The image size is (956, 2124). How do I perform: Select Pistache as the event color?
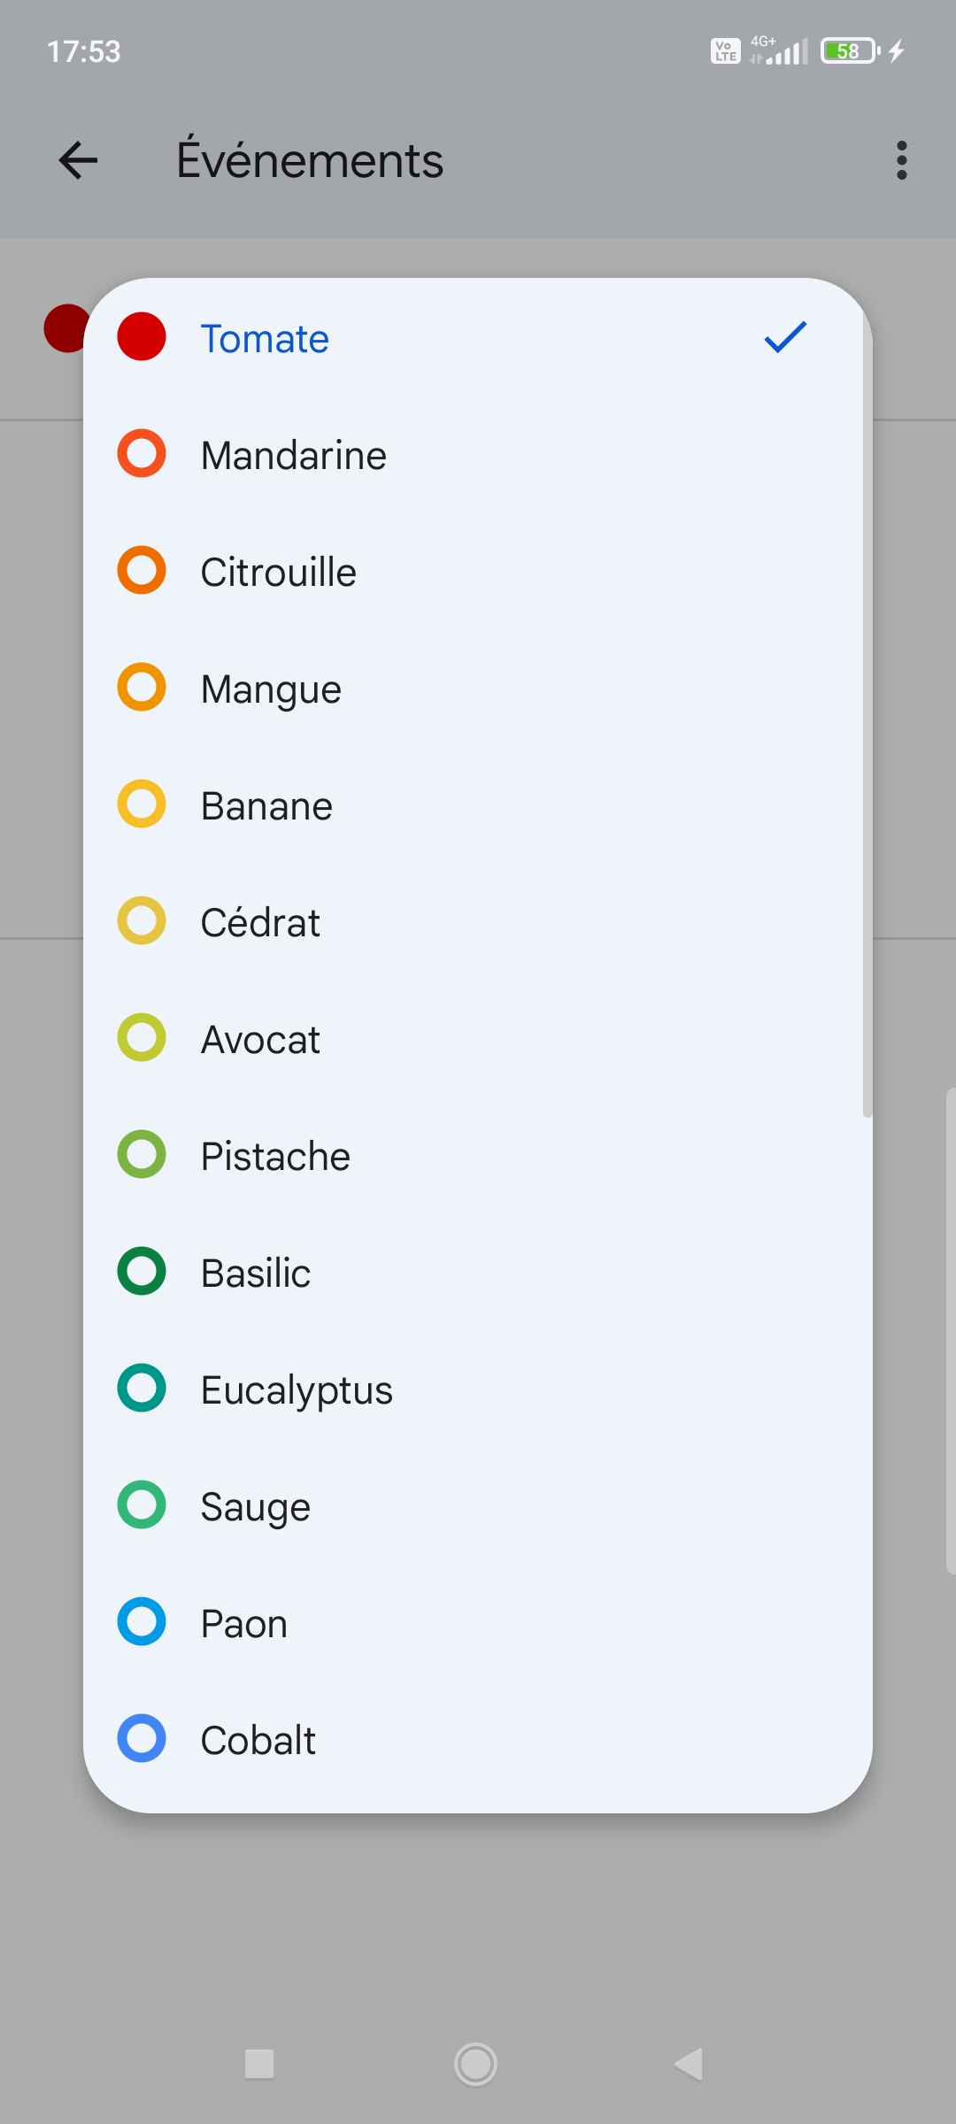[275, 1156]
